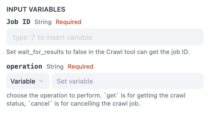Click the String type next to Job ID
The width and height of the screenshot is (209, 117).
43,22
